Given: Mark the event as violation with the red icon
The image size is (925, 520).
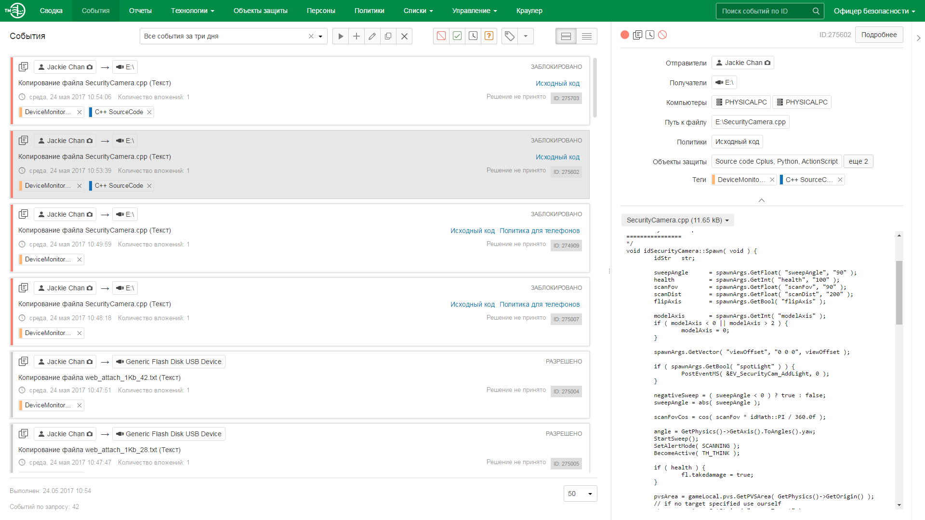Looking at the screenshot, I should 441,36.
